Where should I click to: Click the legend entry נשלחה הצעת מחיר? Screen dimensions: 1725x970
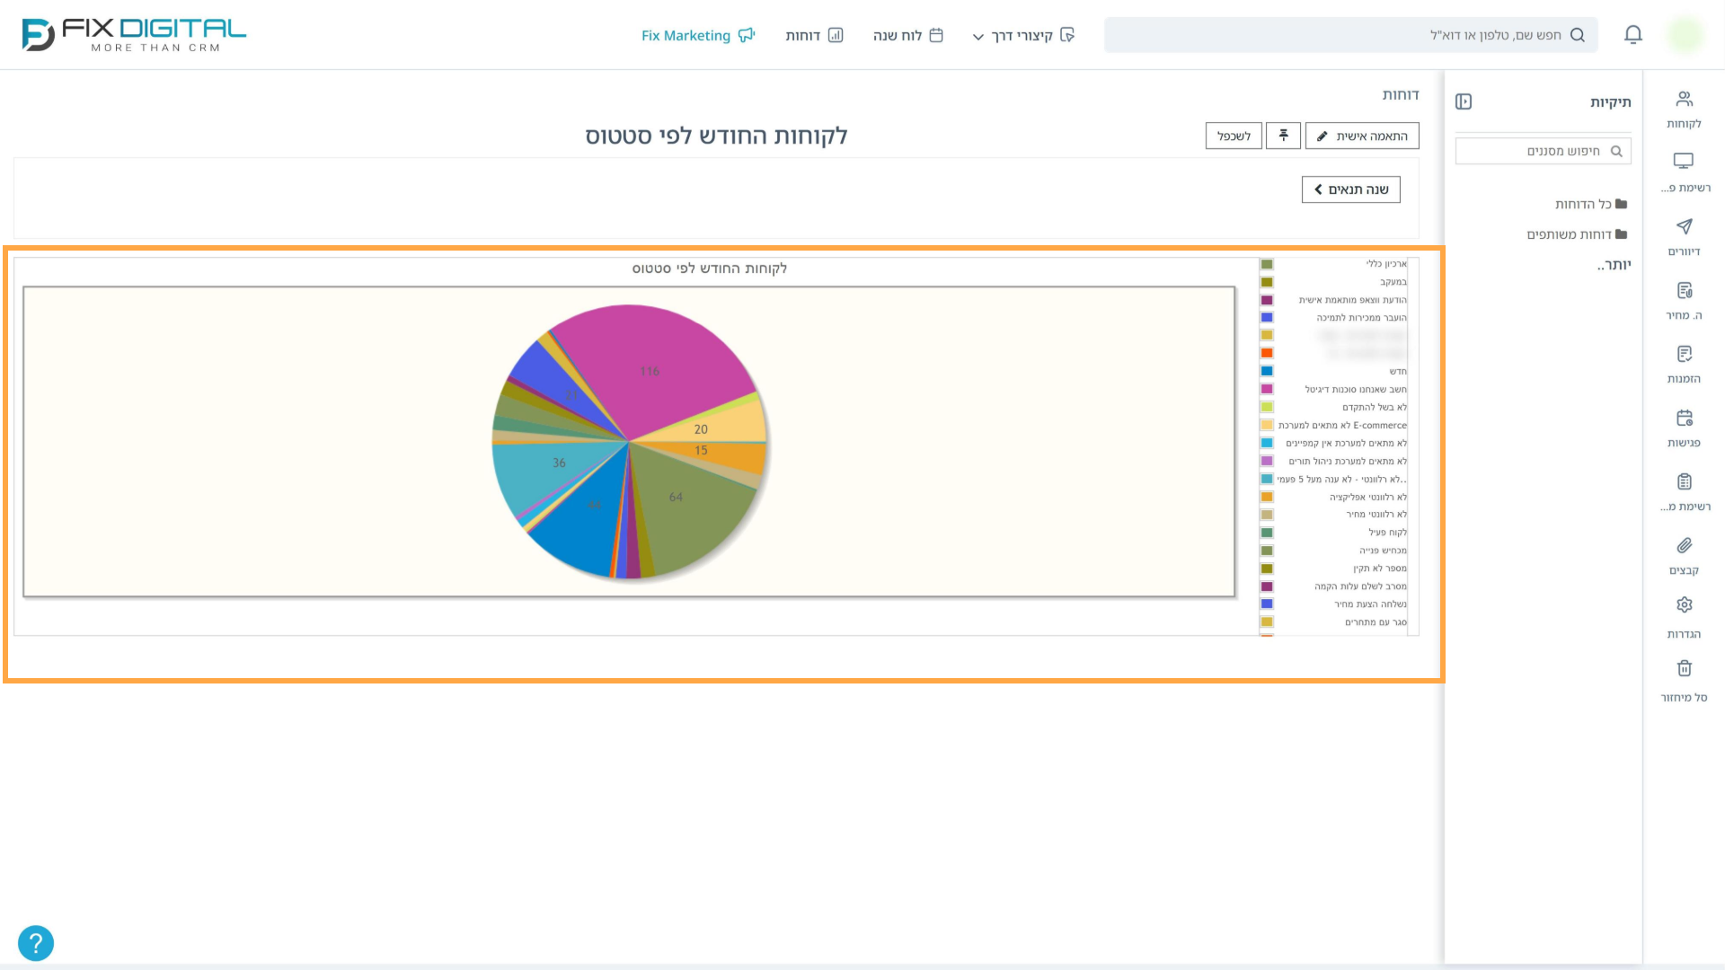(x=1371, y=604)
